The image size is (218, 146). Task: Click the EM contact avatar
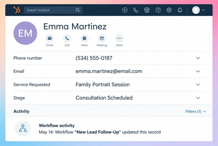pyautogui.click(x=25, y=33)
